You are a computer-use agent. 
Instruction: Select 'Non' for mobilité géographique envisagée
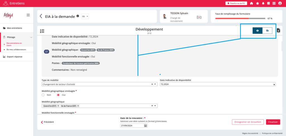point(43,95)
